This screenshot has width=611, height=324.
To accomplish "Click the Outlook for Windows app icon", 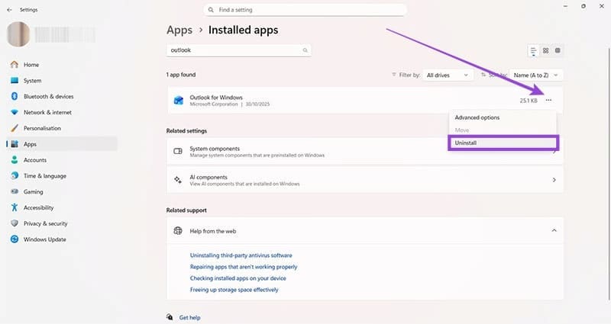I will click(178, 100).
